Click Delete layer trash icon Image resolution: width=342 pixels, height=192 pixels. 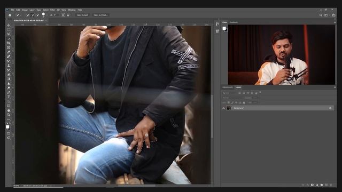coord(331,185)
